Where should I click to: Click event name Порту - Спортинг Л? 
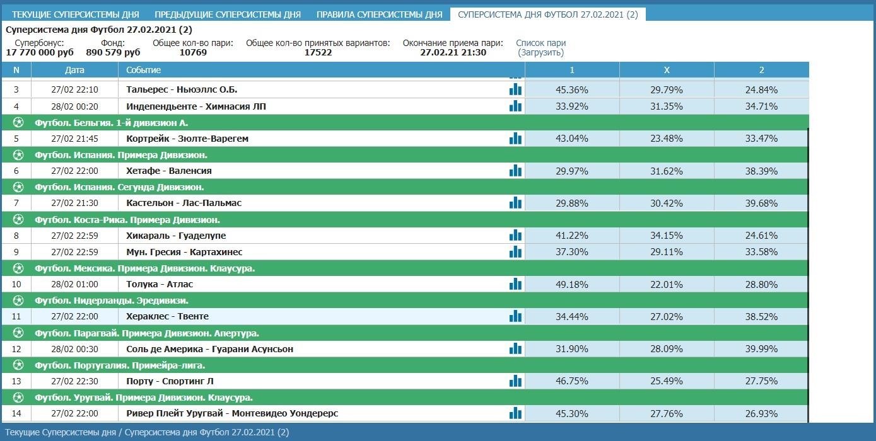[170, 381]
